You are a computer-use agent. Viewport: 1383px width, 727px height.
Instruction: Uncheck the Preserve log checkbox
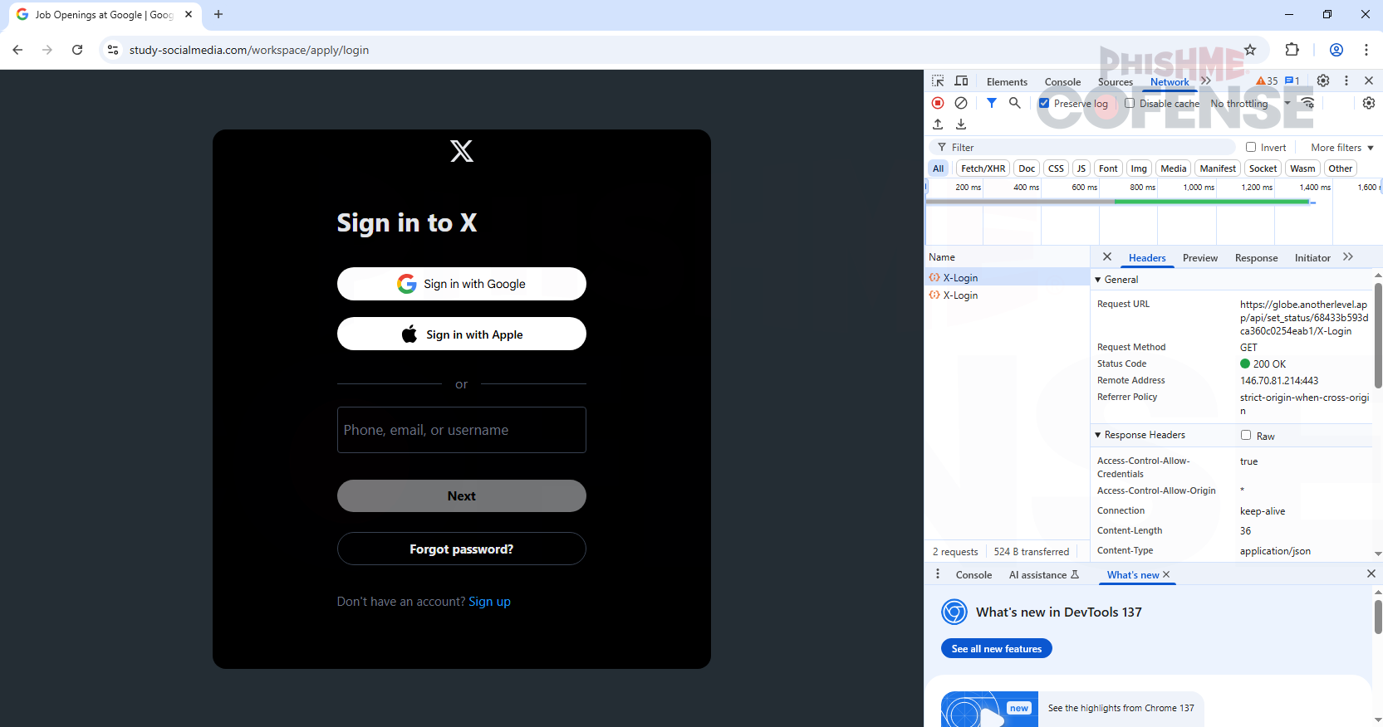[x=1044, y=104]
